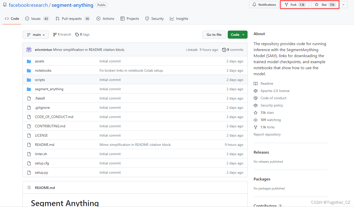Viewport: 354px width, 207px height.
Task: Click the file icon next to linter.sh
Action: [29, 154]
